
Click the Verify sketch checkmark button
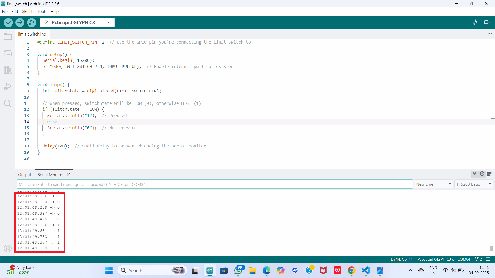coord(9,23)
